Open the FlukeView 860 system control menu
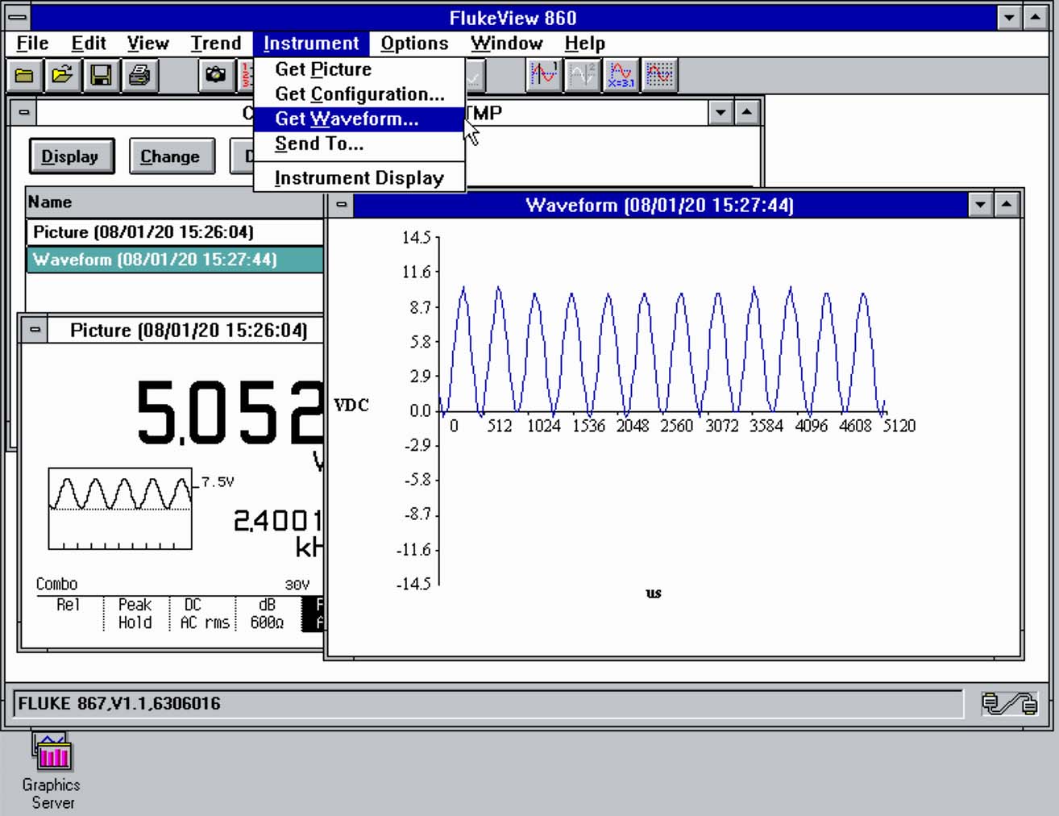Image resolution: width=1059 pixels, height=816 pixels. [18, 17]
